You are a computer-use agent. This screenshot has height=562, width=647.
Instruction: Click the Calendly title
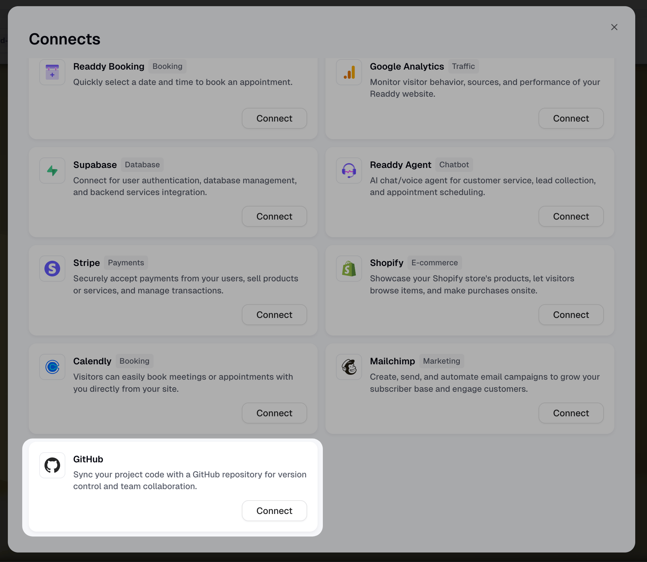click(92, 361)
